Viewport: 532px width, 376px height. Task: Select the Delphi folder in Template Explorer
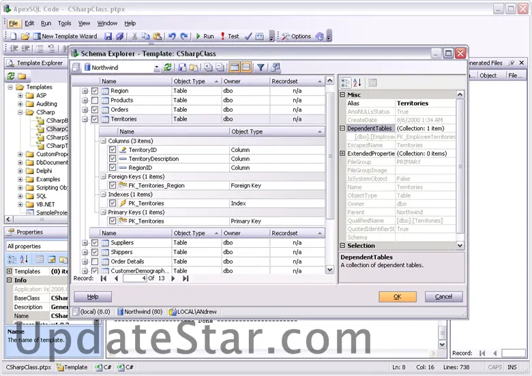44,171
